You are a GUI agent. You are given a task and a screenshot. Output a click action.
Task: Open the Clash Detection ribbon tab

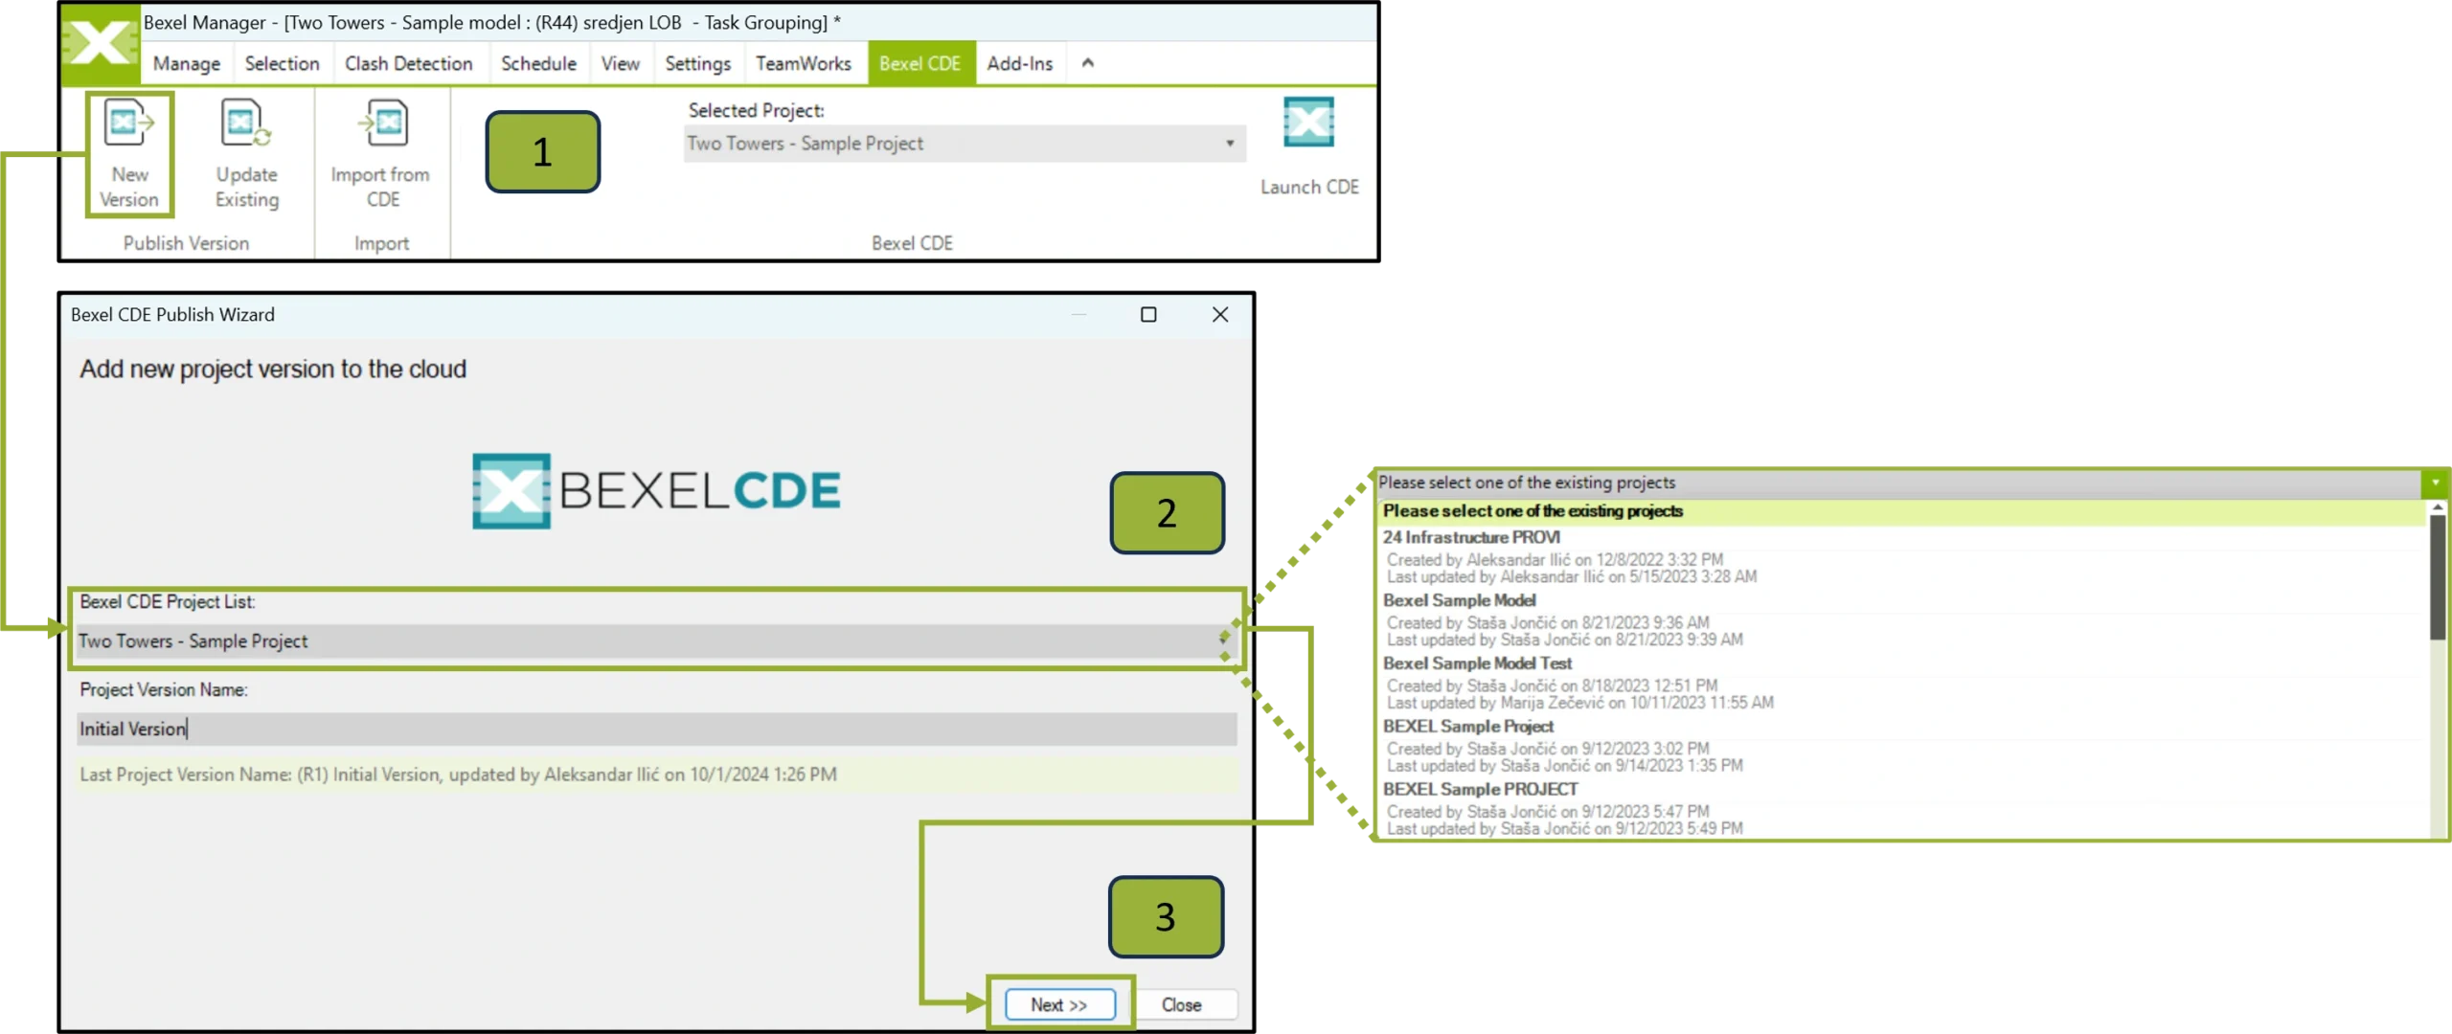[408, 63]
